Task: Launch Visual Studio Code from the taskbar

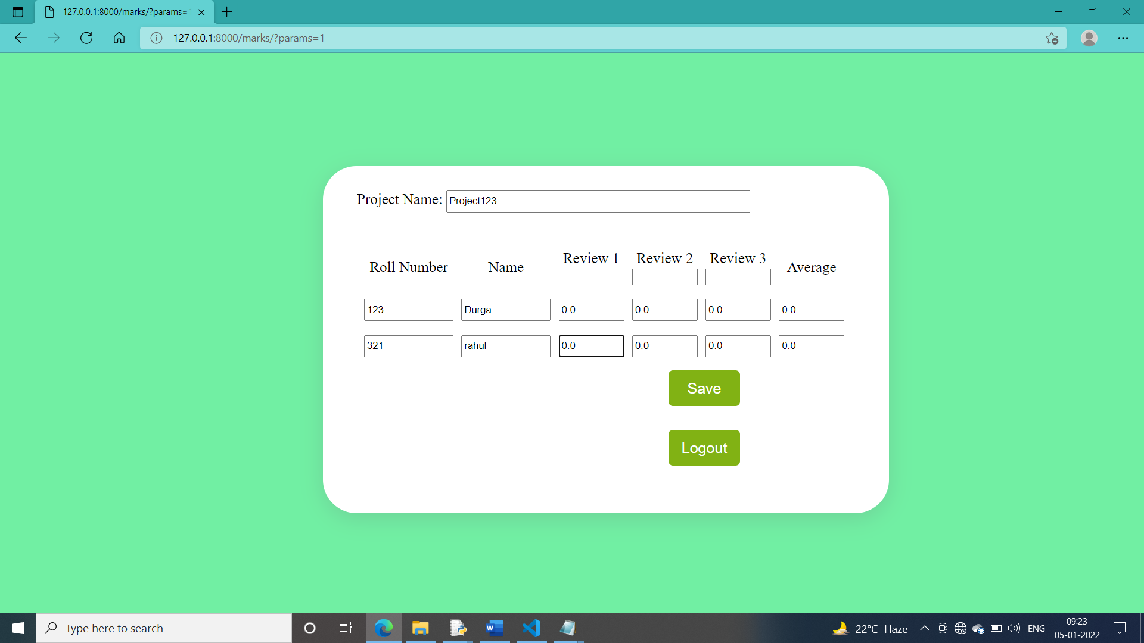Action: point(531,628)
